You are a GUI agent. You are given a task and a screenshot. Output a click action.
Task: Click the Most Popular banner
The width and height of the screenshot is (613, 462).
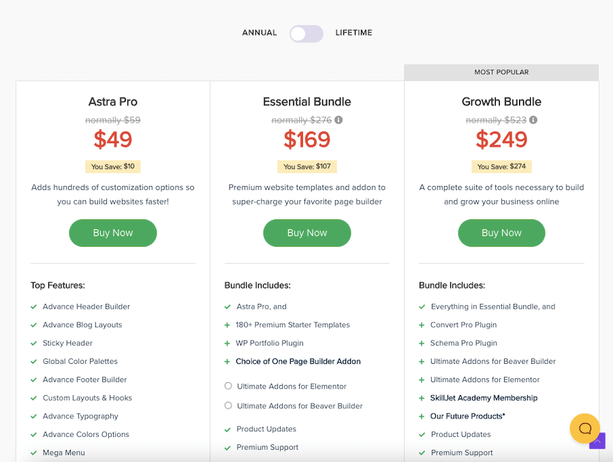(x=501, y=72)
